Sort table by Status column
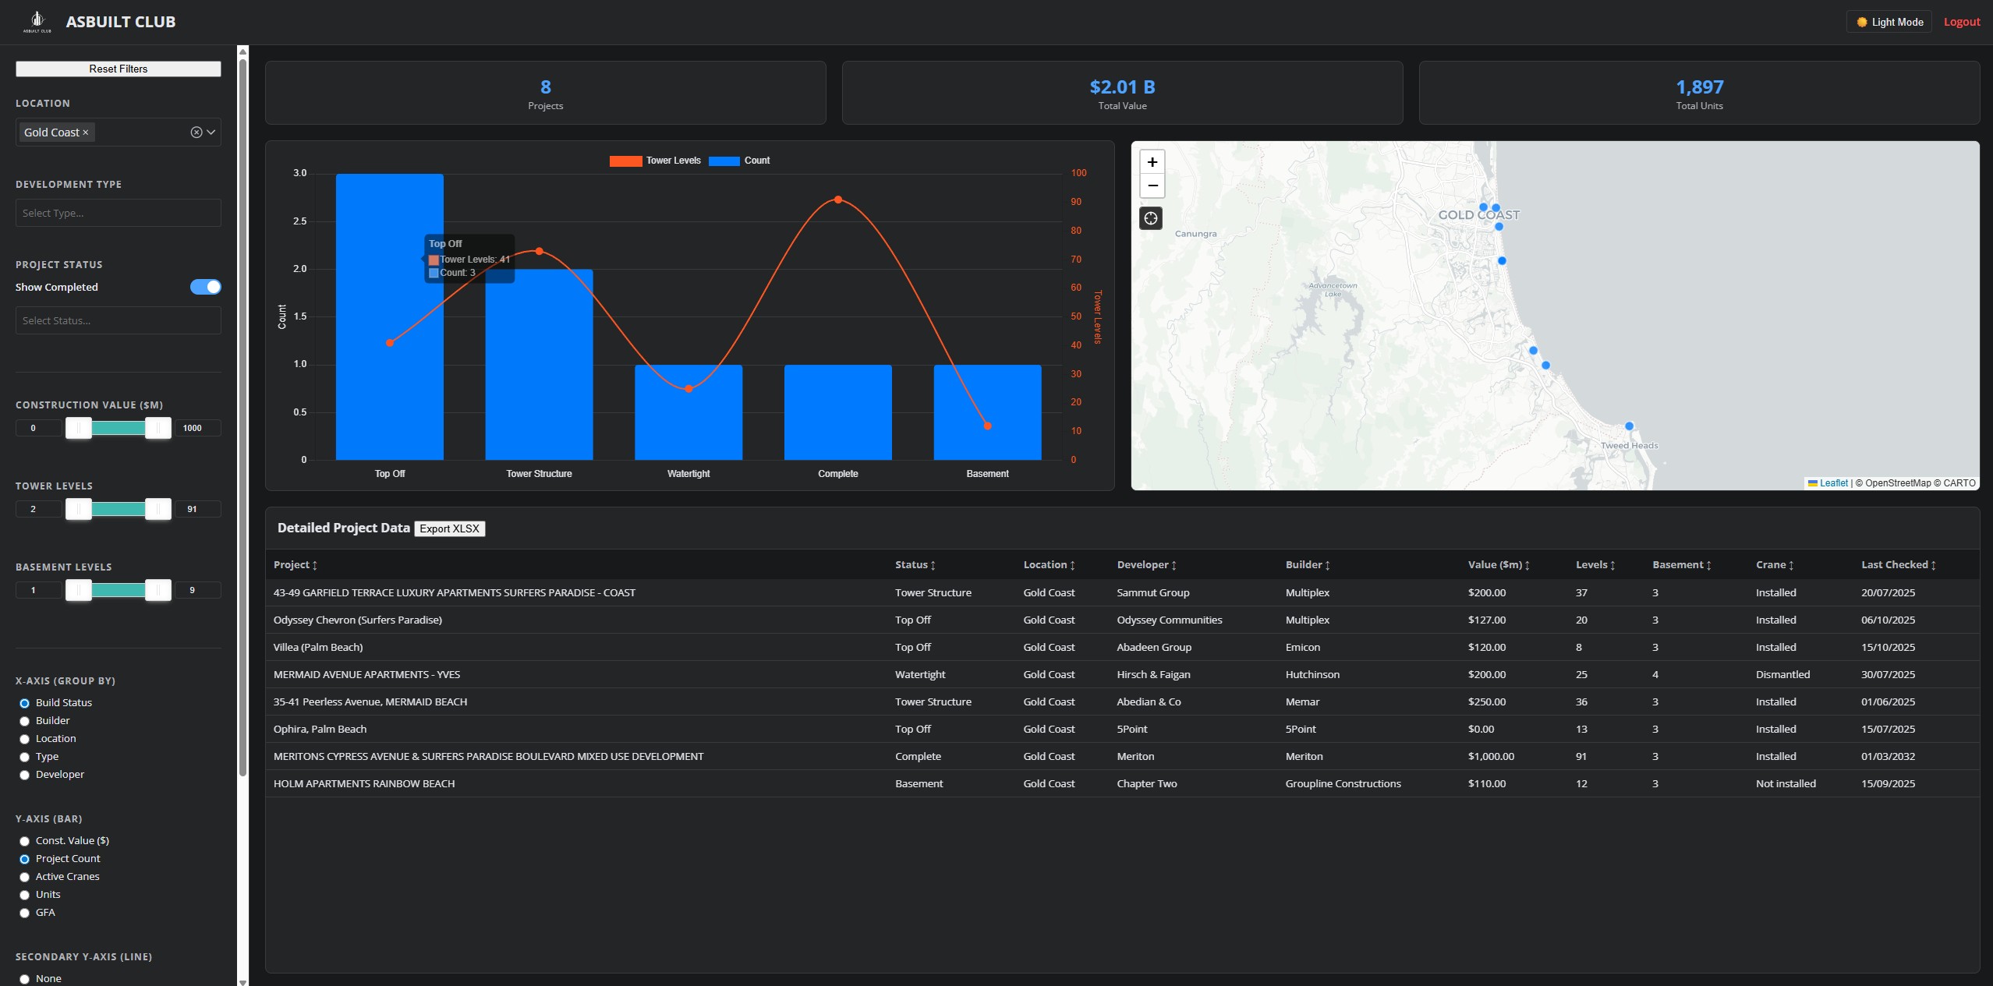The height and width of the screenshot is (986, 1993). [915, 565]
